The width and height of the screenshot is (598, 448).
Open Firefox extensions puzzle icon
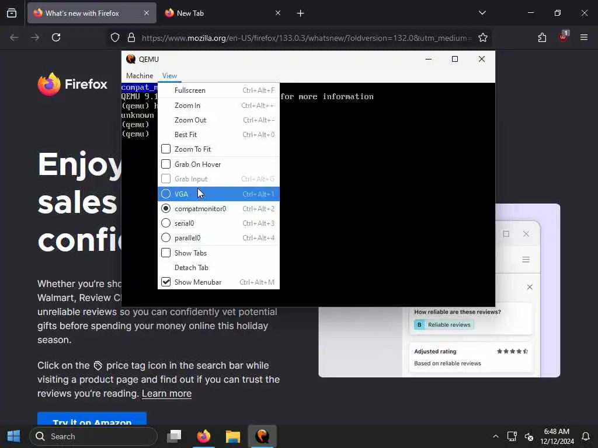coord(542,37)
